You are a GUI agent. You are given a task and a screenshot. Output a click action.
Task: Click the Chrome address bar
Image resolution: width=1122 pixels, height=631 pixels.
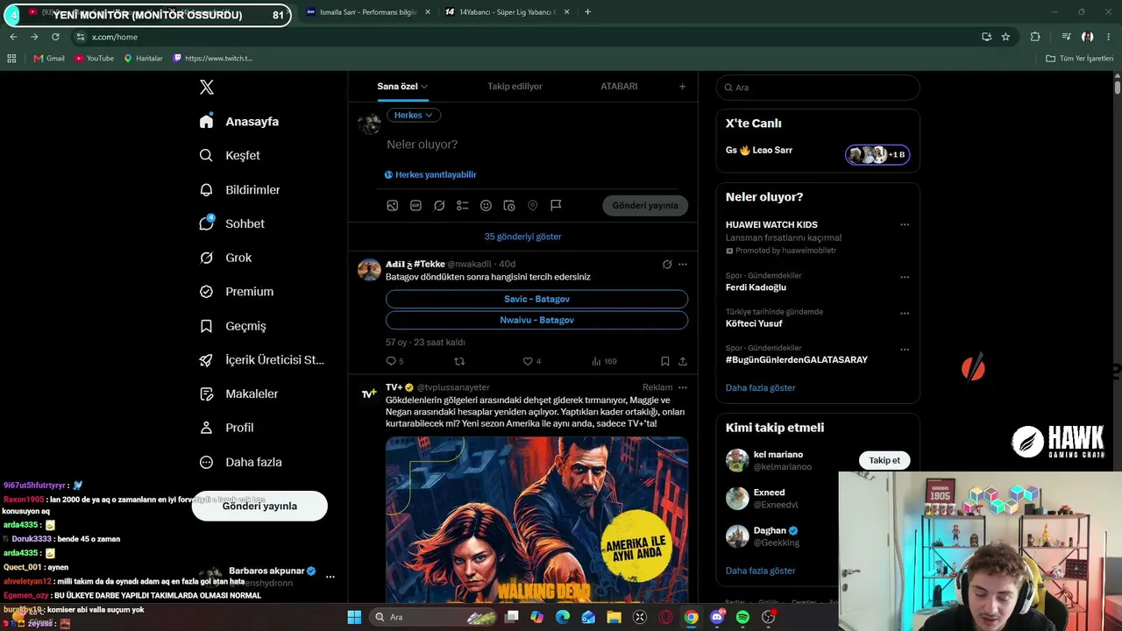click(x=526, y=37)
